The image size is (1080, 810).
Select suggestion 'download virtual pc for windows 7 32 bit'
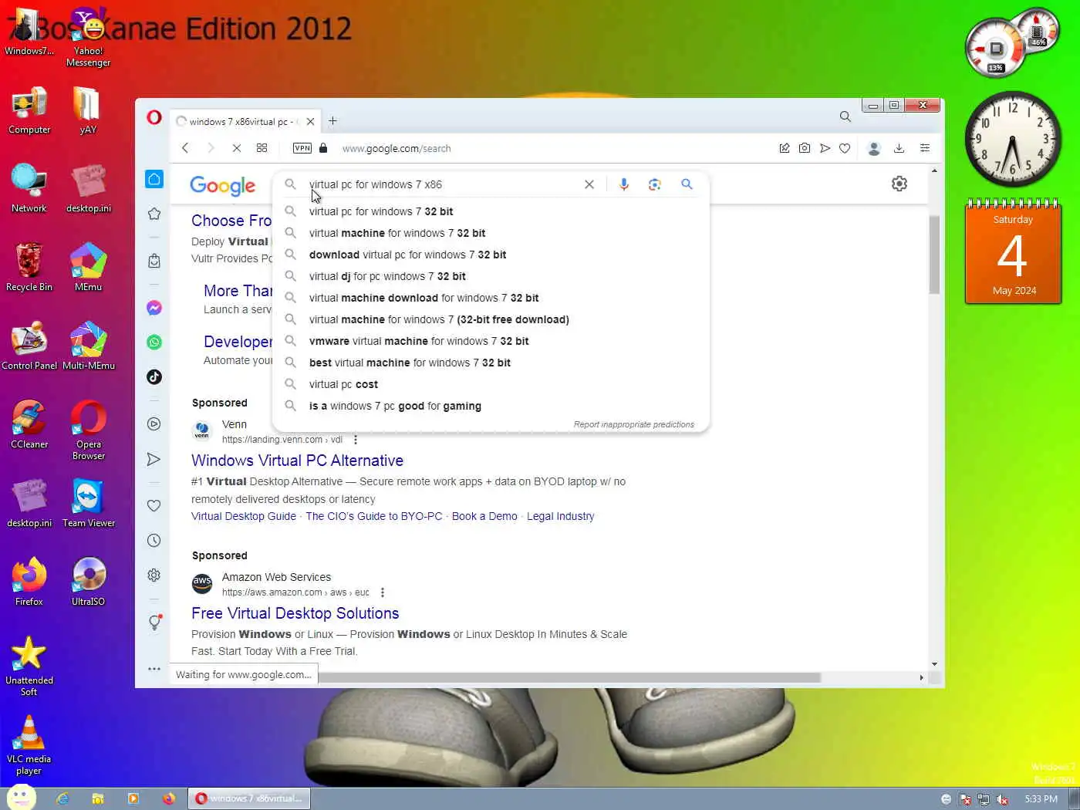click(491, 255)
